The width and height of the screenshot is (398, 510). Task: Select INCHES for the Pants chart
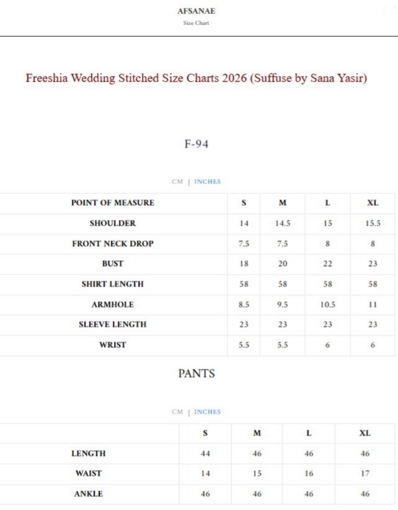pos(207,411)
